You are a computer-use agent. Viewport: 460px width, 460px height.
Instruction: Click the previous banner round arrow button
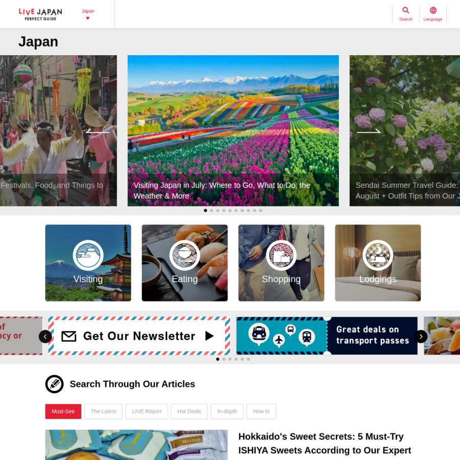coord(45,336)
